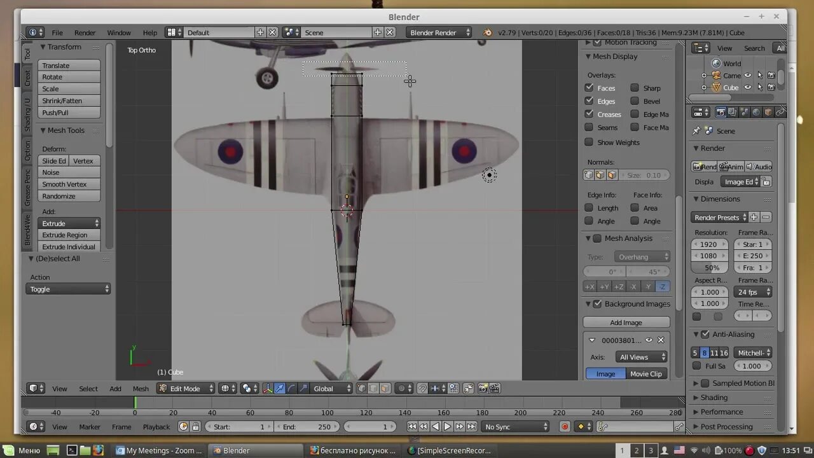814x458 pixels.
Task: Open the No Sync dropdown
Action: click(x=515, y=427)
